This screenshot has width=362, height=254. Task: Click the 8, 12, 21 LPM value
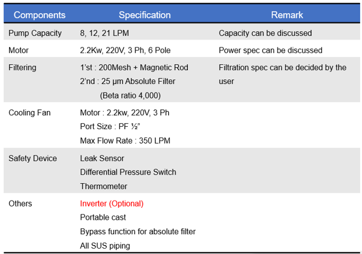(104, 33)
